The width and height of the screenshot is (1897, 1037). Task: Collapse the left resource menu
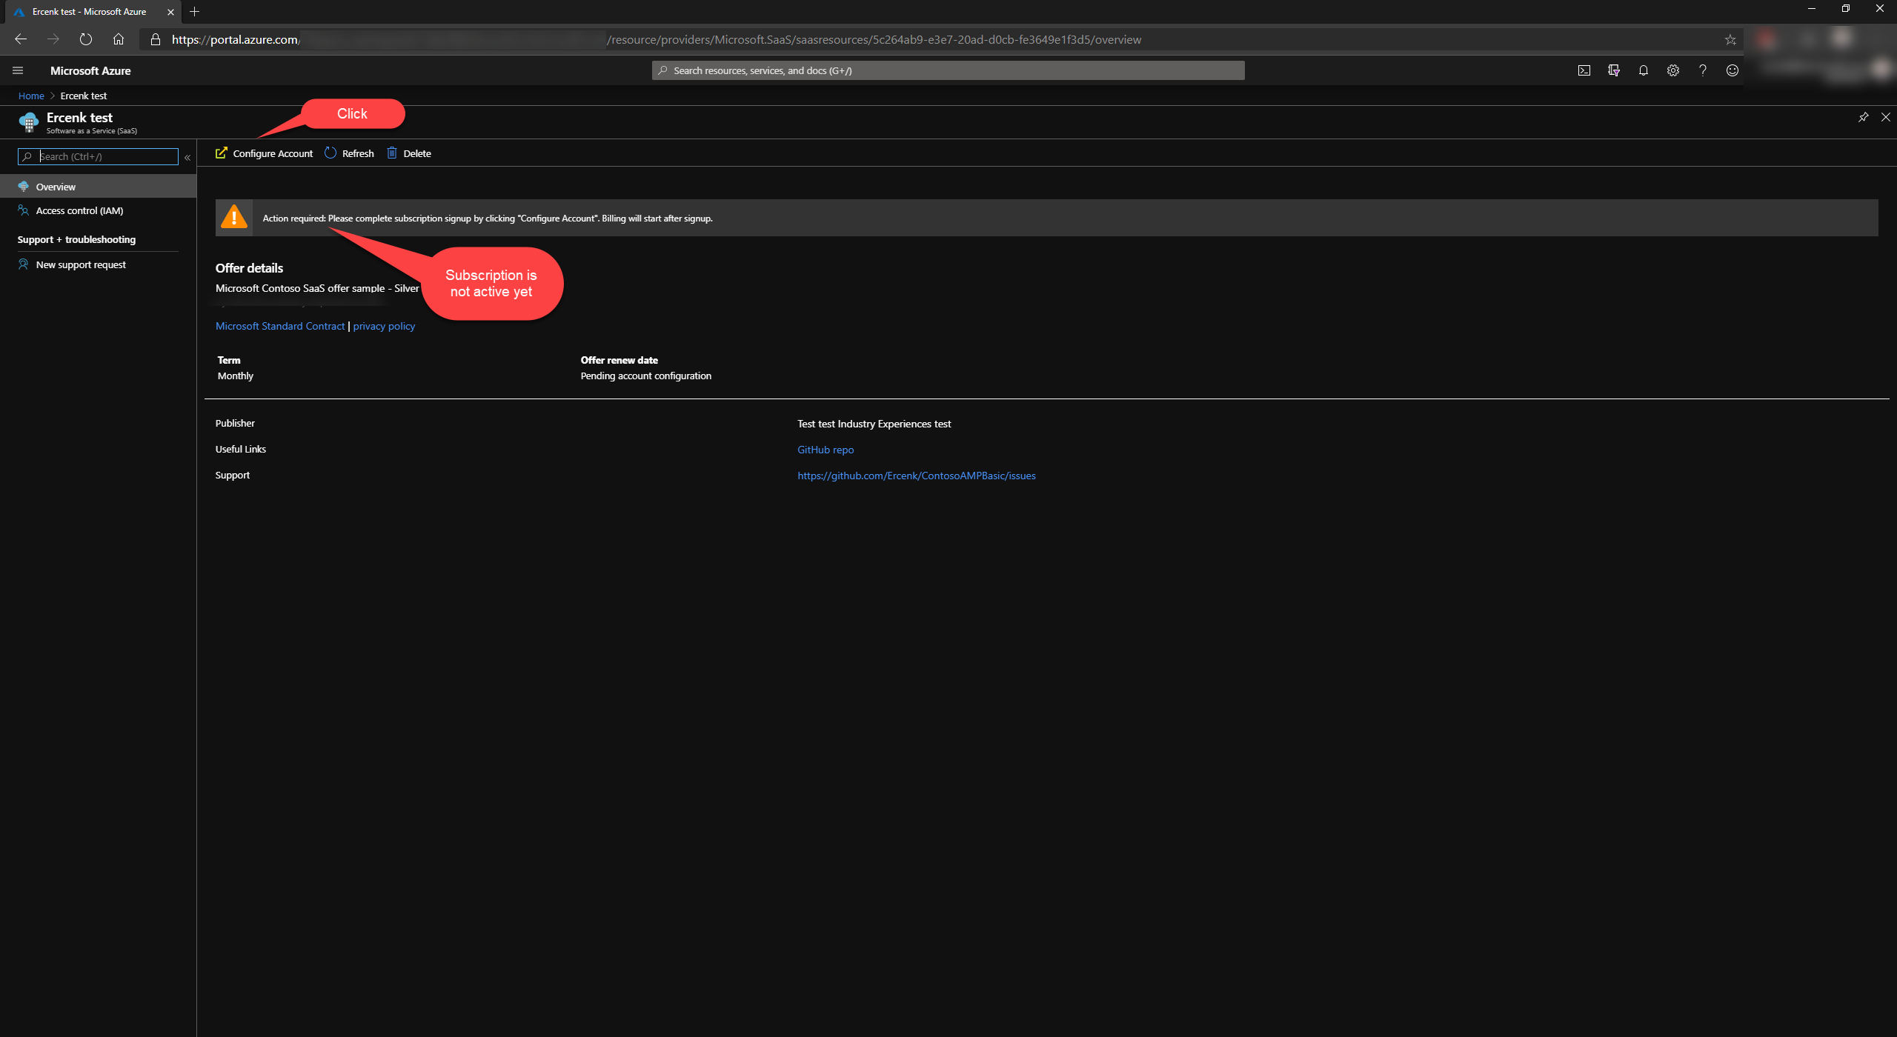187,157
